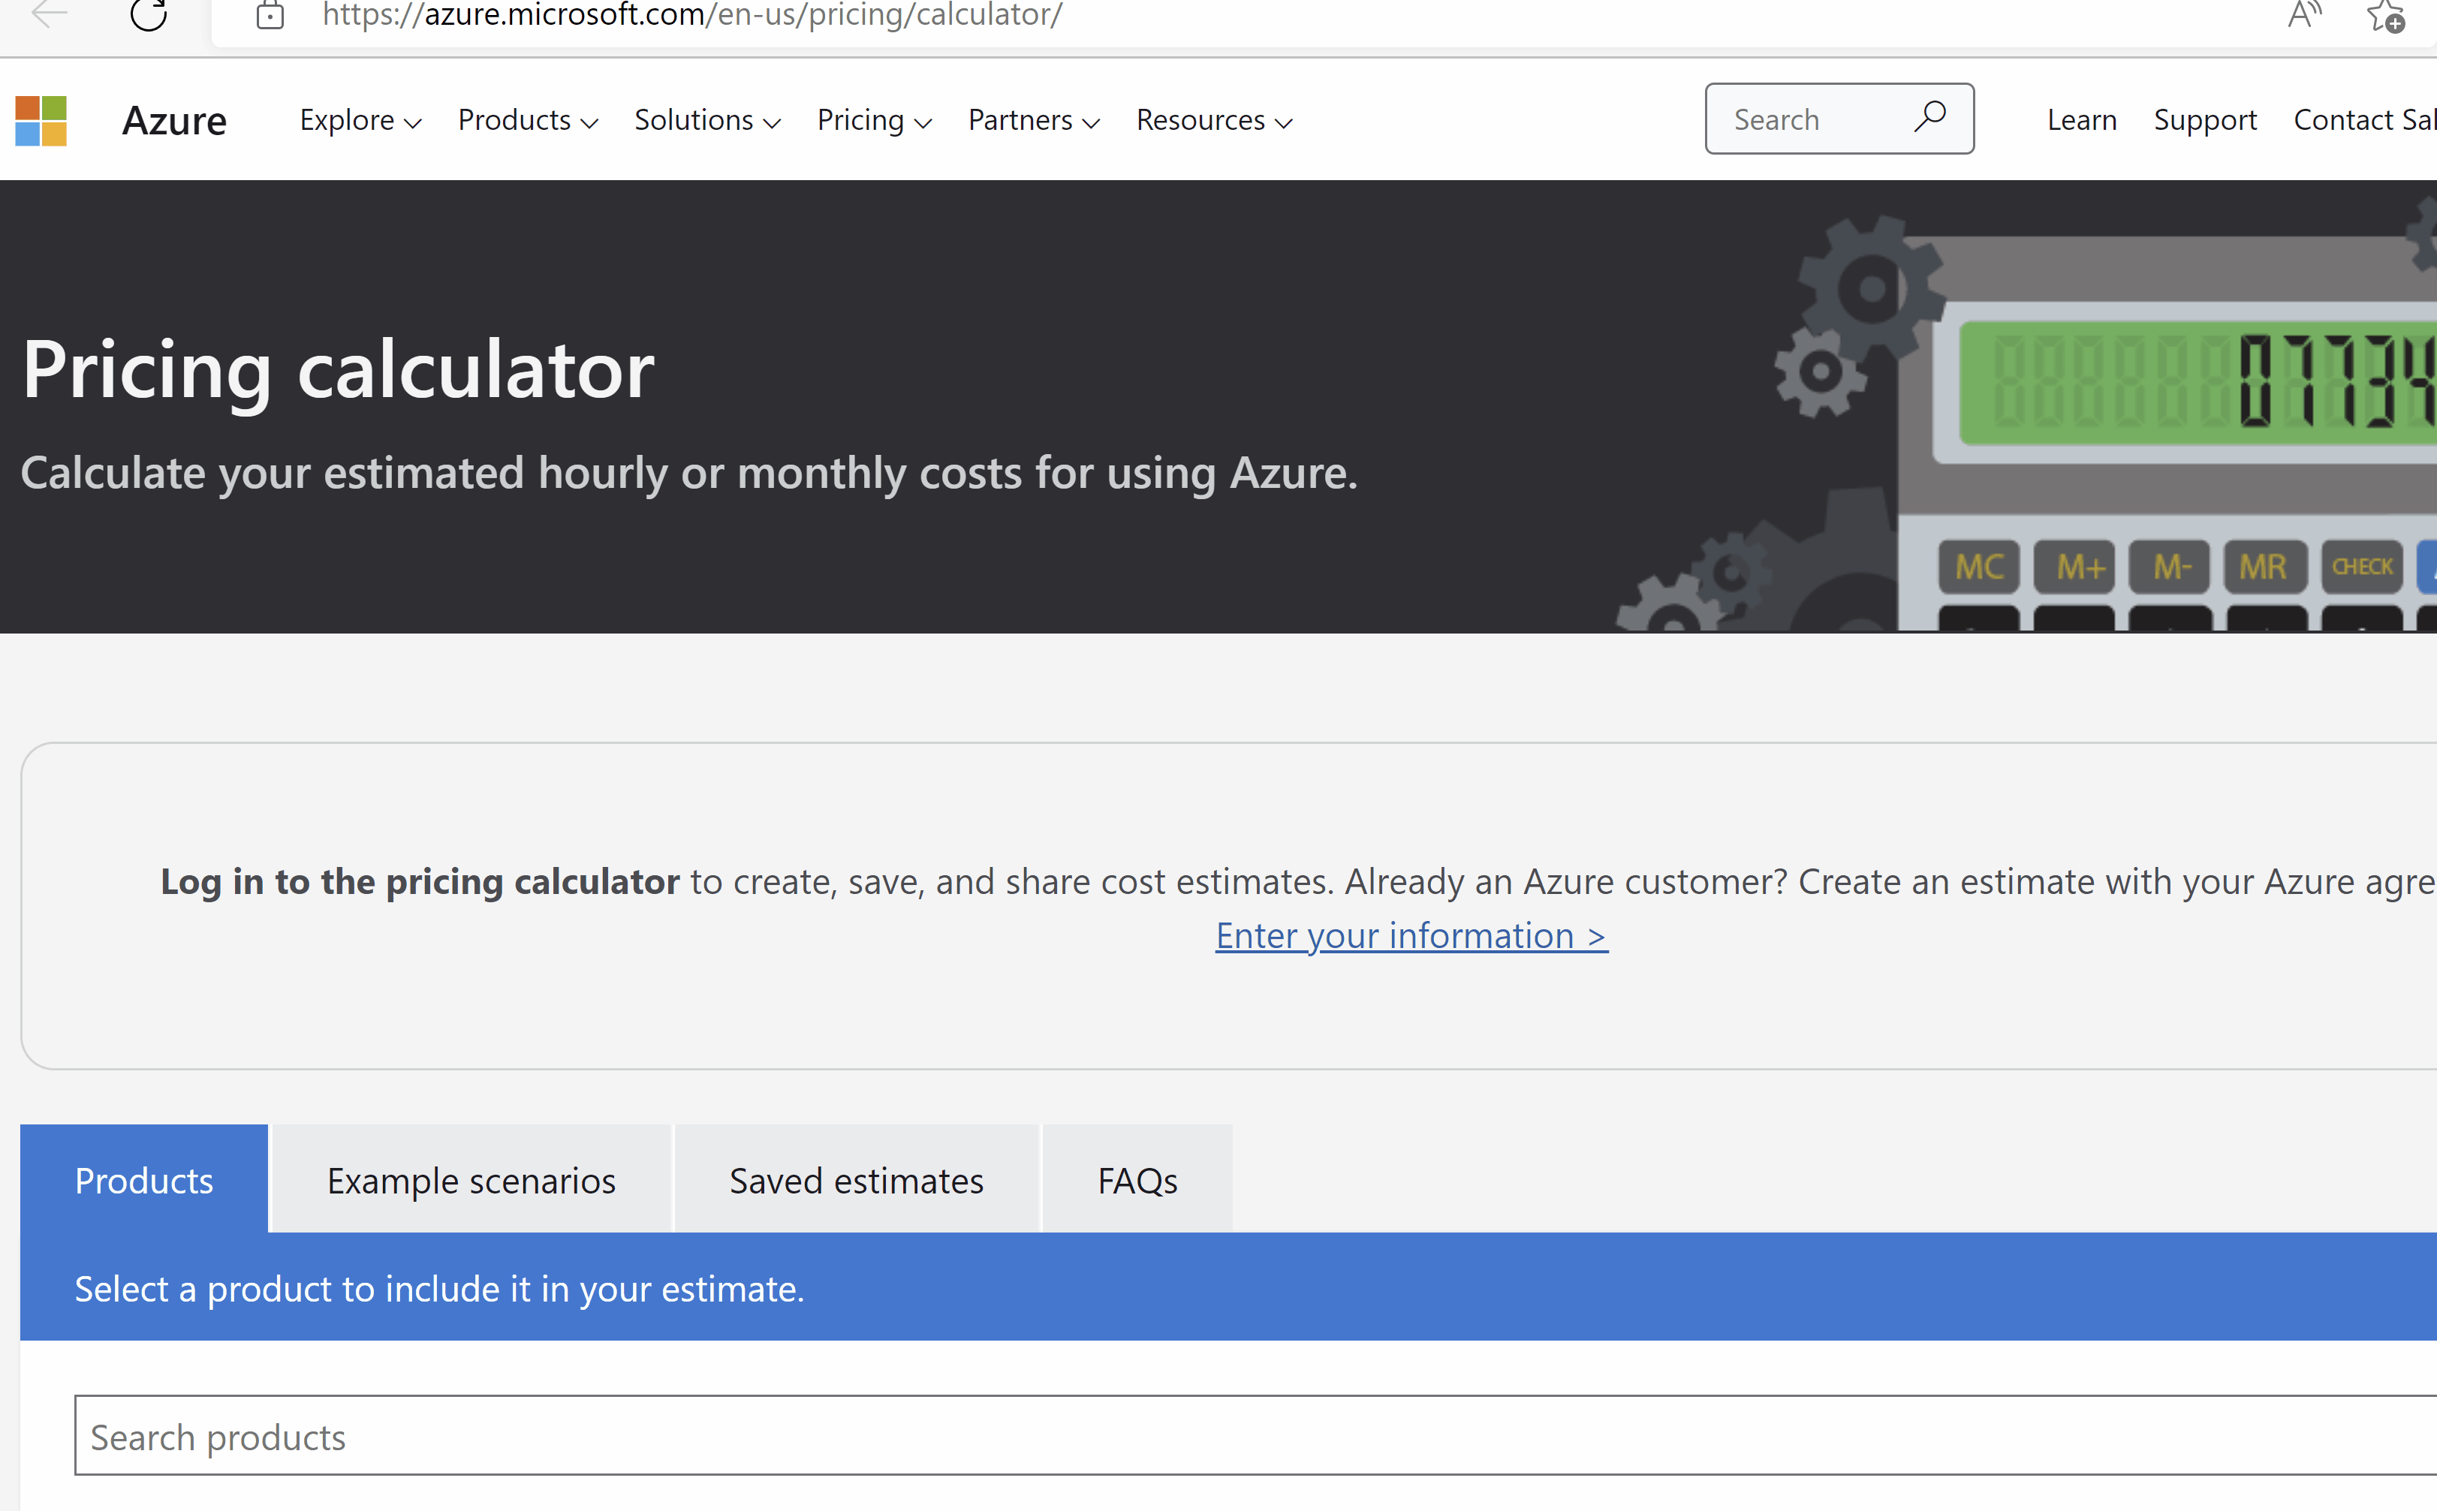Image resolution: width=2437 pixels, height=1511 pixels.
Task: Open the Learn link
Action: pos(2082,120)
